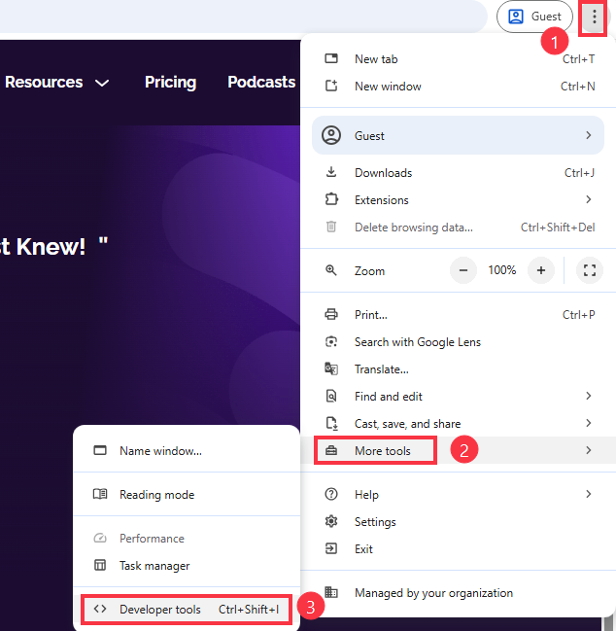Select Performance in submenu
616x631 pixels.
[x=187, y=539]
